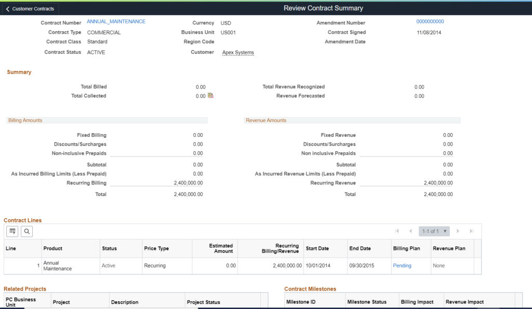This screenshot has height=309, width=532.
Task: Sort by End Date column header
Action: click(360, 248)
